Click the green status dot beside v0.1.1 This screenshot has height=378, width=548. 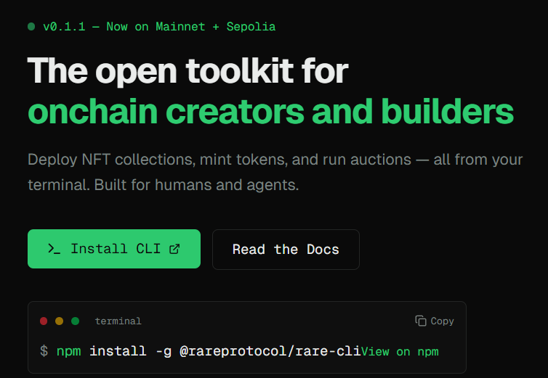31,27
